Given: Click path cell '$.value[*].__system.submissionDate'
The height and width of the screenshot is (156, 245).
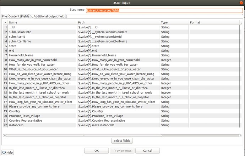Looking at the screenshot, I should click(x=119, y=32).
